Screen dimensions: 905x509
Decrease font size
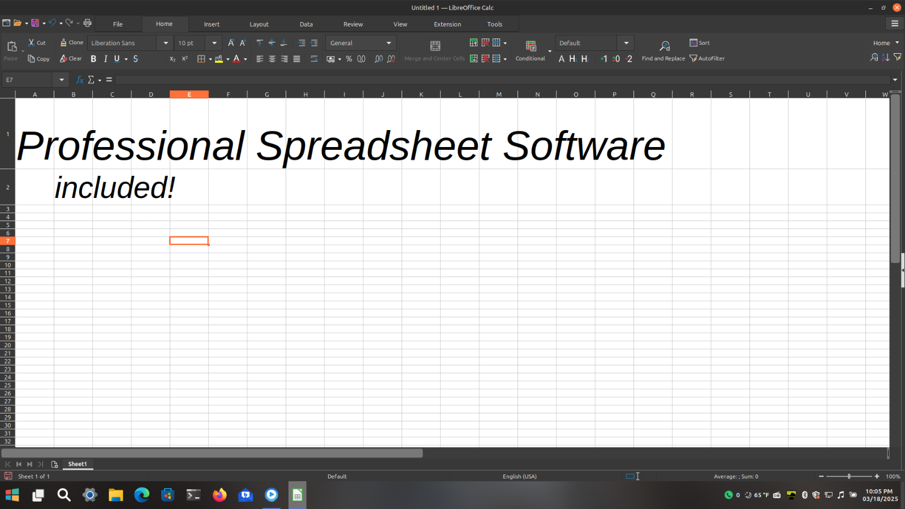coord(243,43)
